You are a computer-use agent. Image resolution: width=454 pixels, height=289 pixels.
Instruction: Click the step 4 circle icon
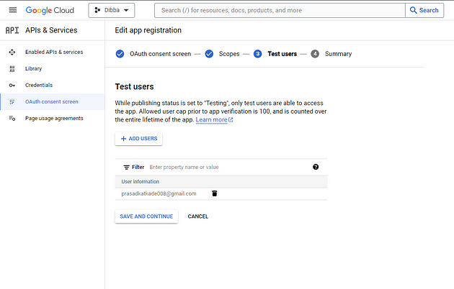[x=315, y=54]
